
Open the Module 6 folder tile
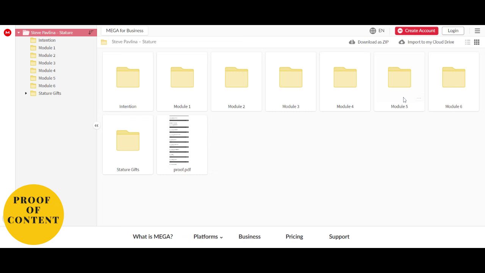click(454, 82)
